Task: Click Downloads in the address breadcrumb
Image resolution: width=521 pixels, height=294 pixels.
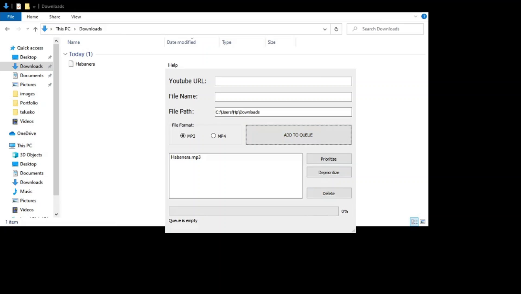Action: click(90, 29)
